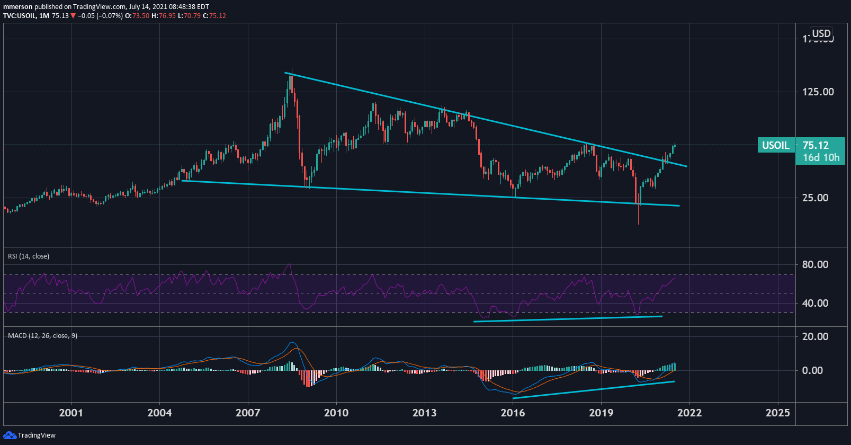This screenshot has height=445, width=851.
Task: Click the 2010 label on time axis
Action: coord(336,413)
